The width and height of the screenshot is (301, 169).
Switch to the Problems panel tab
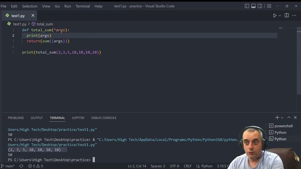pos(16,118)
